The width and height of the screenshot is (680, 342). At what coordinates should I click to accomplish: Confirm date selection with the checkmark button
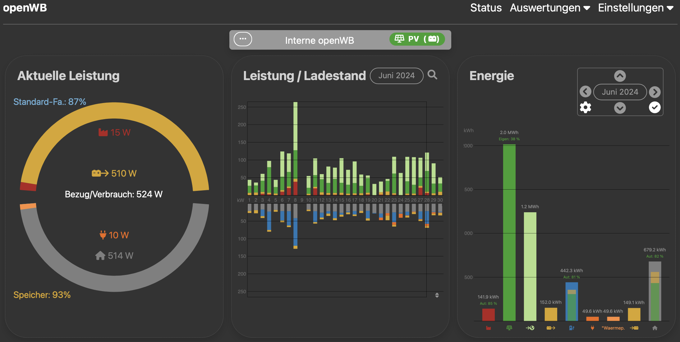click(655, 107)
